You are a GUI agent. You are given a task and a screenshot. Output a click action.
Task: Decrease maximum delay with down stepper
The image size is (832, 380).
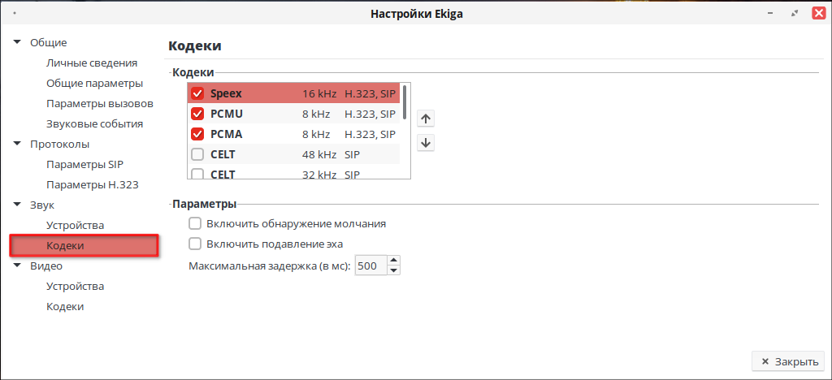(x=393, y=270)
